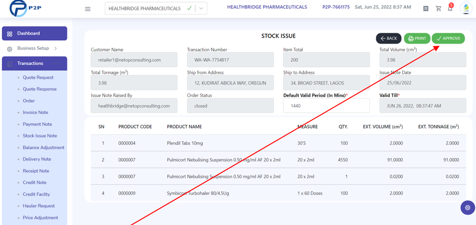The width and height of the screenshot is (476, 225).
Task: Click the EXT. TONNAGE column header
Action: click(x=438, y=127)
